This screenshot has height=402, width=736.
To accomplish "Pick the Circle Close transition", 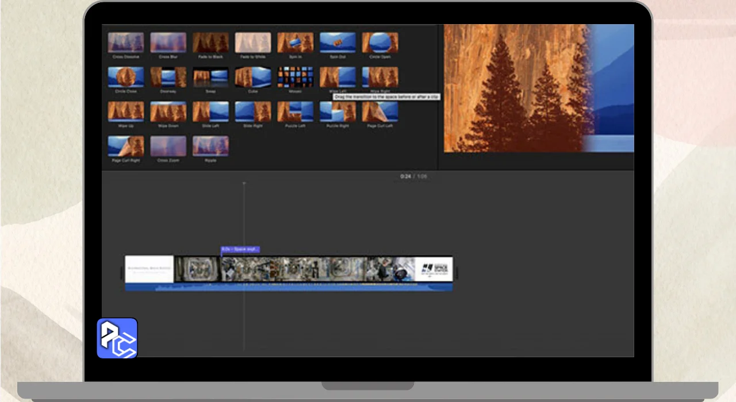I will tap(126, 77).
